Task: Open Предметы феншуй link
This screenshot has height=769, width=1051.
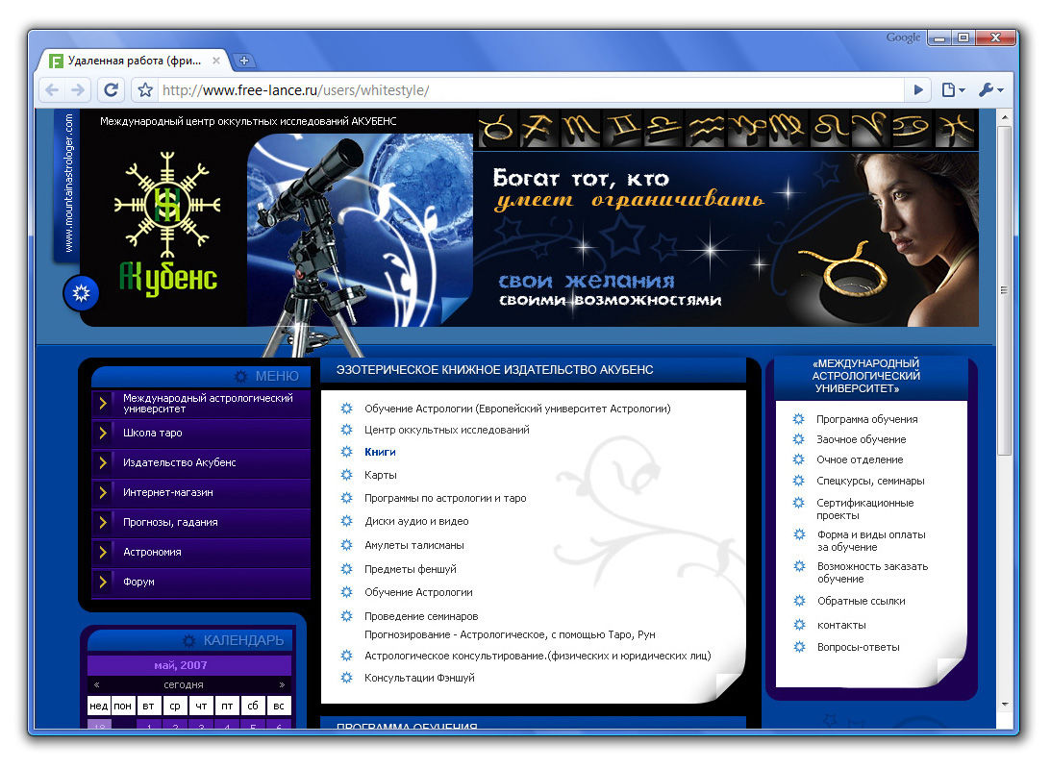Action: 411,569
